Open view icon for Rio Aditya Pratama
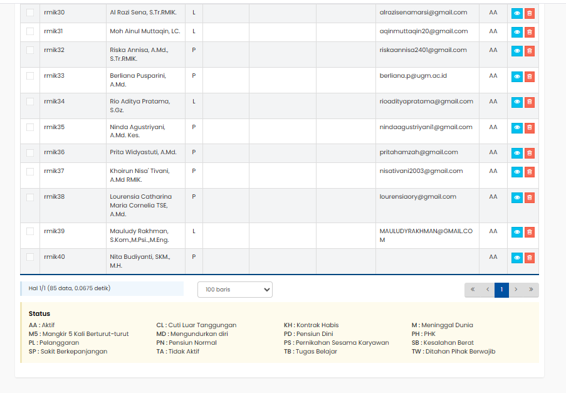This screenshot has height=393, width=566. (516, 102)
